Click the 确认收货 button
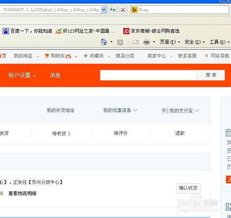The image size is (231, 218). (x=188, y=188)
